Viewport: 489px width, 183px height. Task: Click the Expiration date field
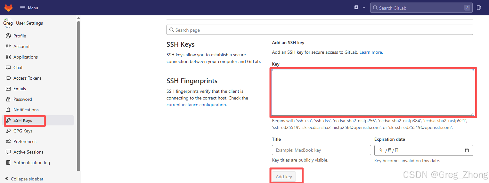pos(424,150)
